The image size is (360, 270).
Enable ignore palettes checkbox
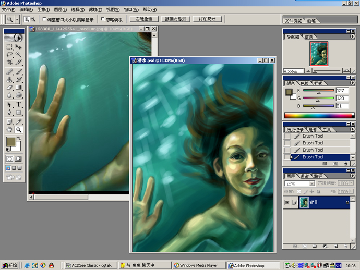tap(103, 19)
